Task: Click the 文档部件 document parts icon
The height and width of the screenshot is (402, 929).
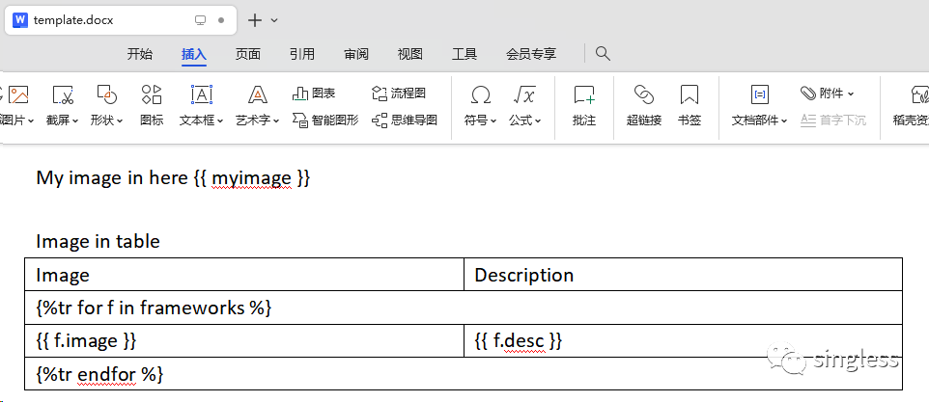Action: (x=760, y=94)
